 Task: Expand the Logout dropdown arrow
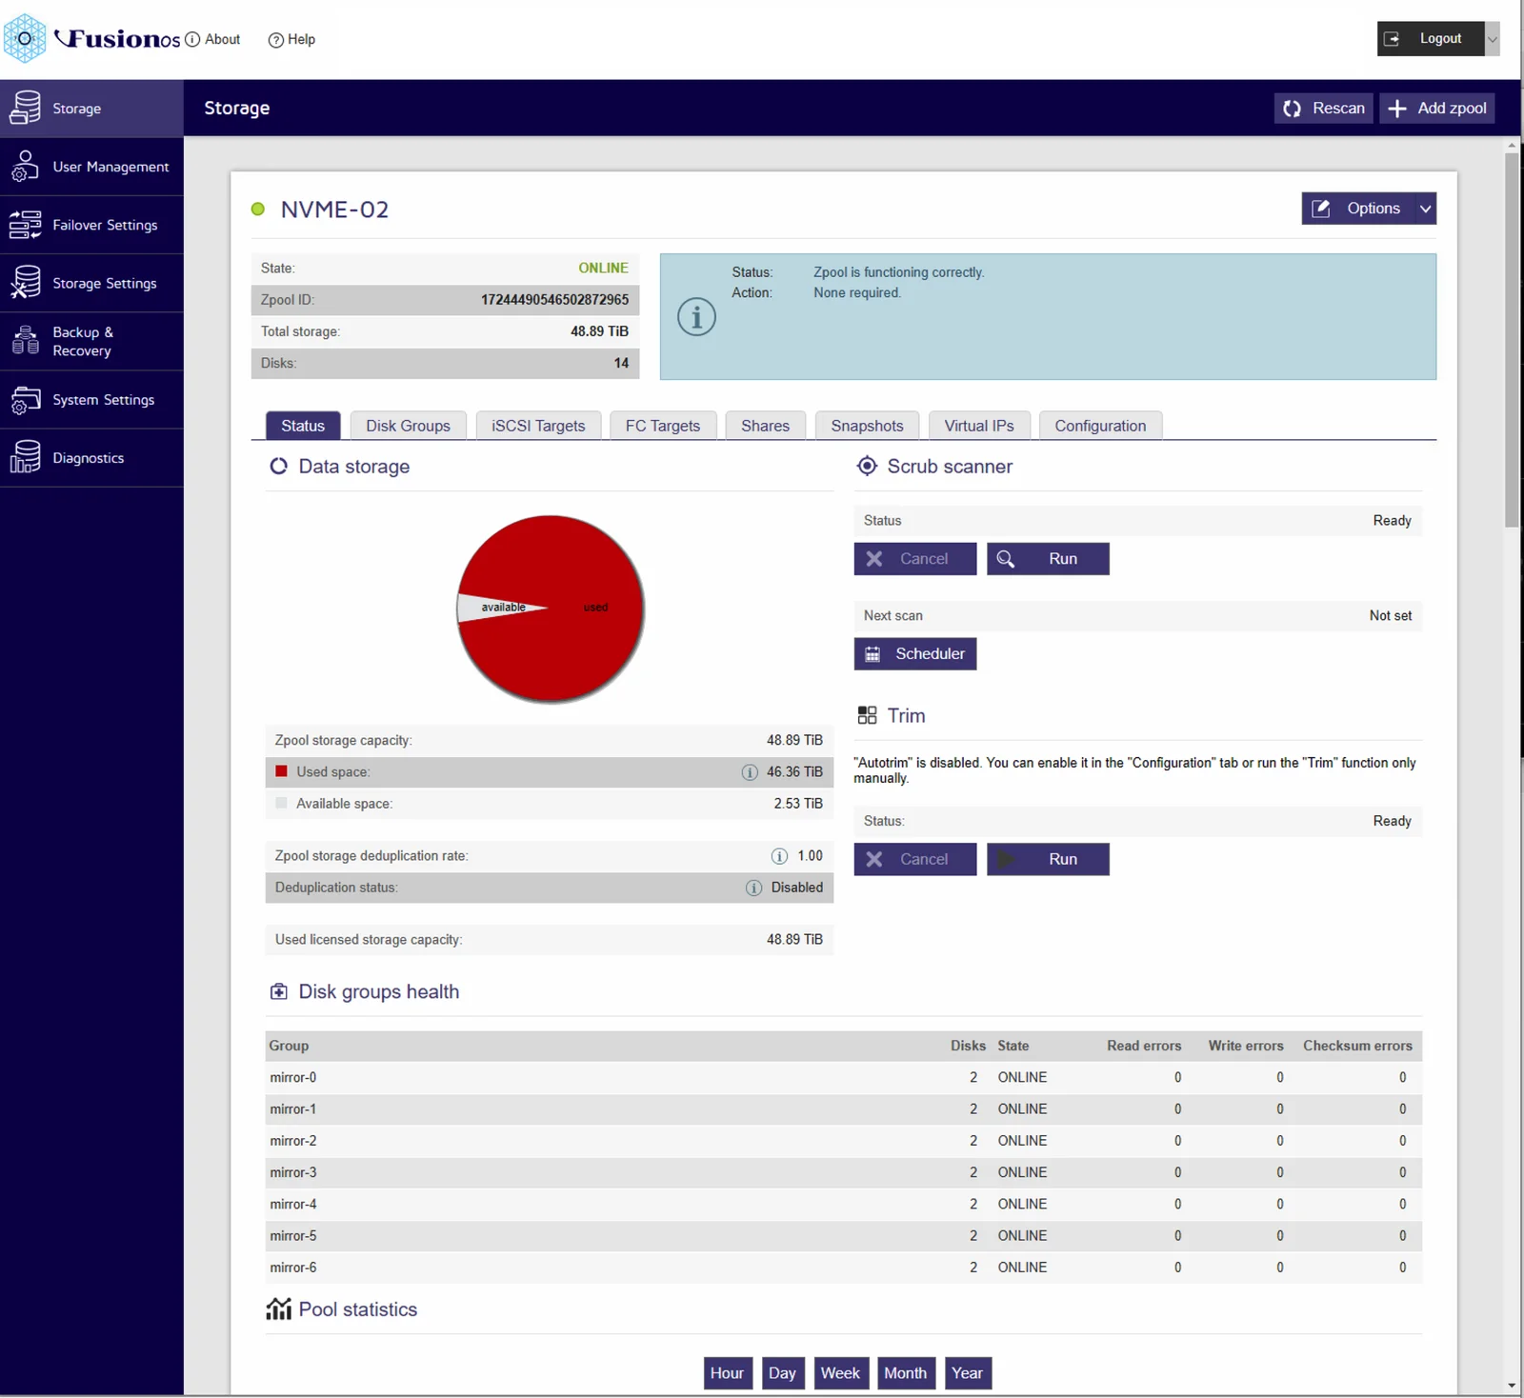pos(1493,39)
